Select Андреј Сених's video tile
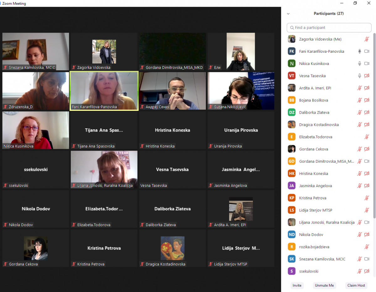This screenshot has width=376, height=292. tap(172, 91)
